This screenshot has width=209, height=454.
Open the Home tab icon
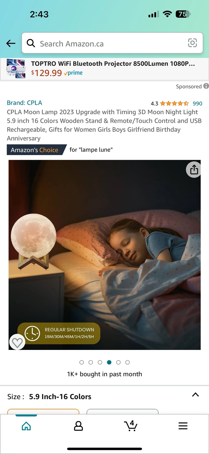pos(26,426)
